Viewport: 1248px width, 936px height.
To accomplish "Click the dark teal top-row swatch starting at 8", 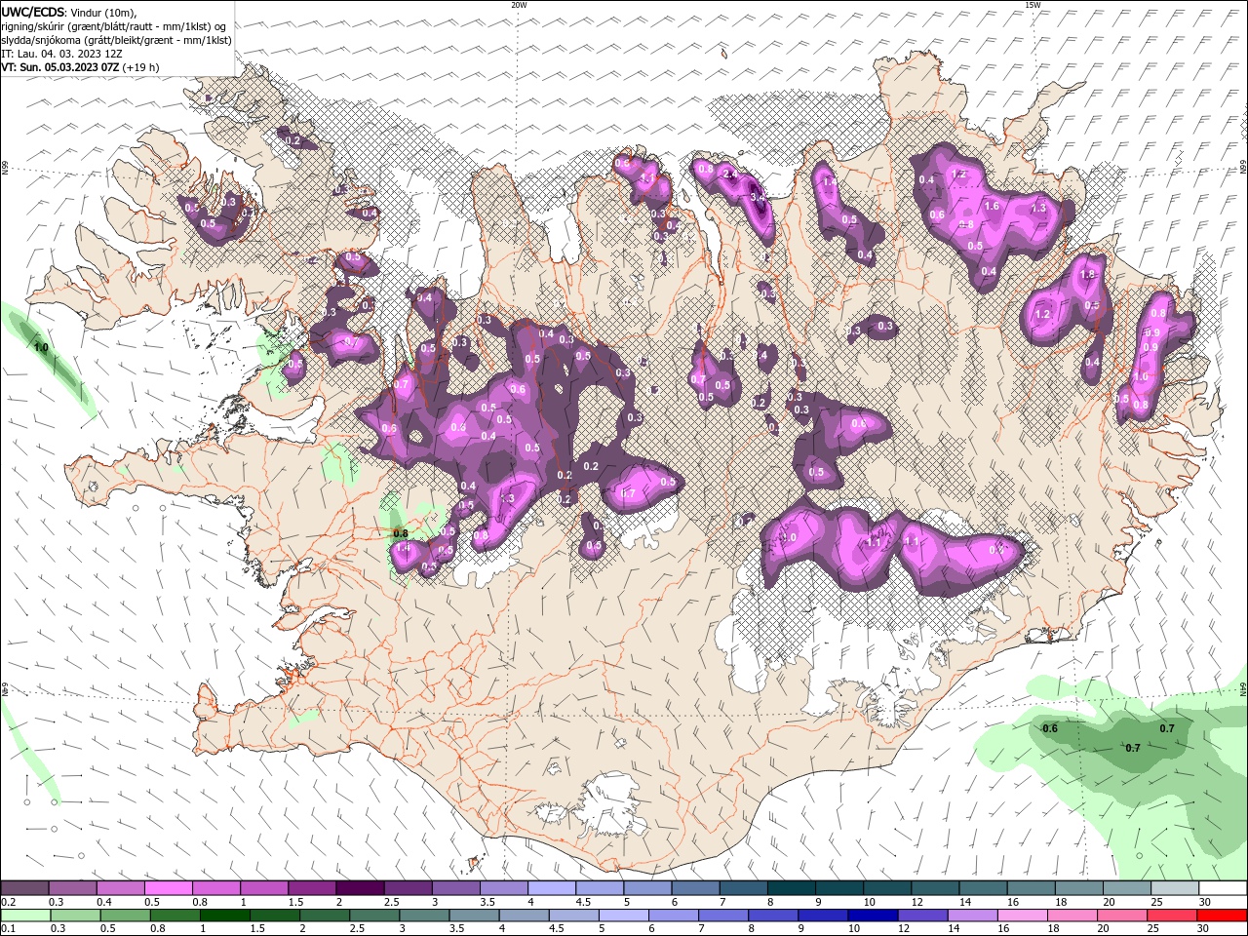I will (x=791, y=888).
